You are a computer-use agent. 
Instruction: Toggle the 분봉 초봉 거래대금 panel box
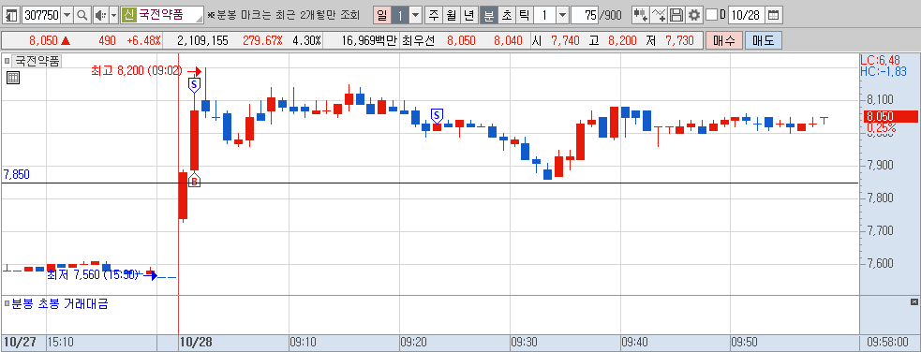(7, 304)
